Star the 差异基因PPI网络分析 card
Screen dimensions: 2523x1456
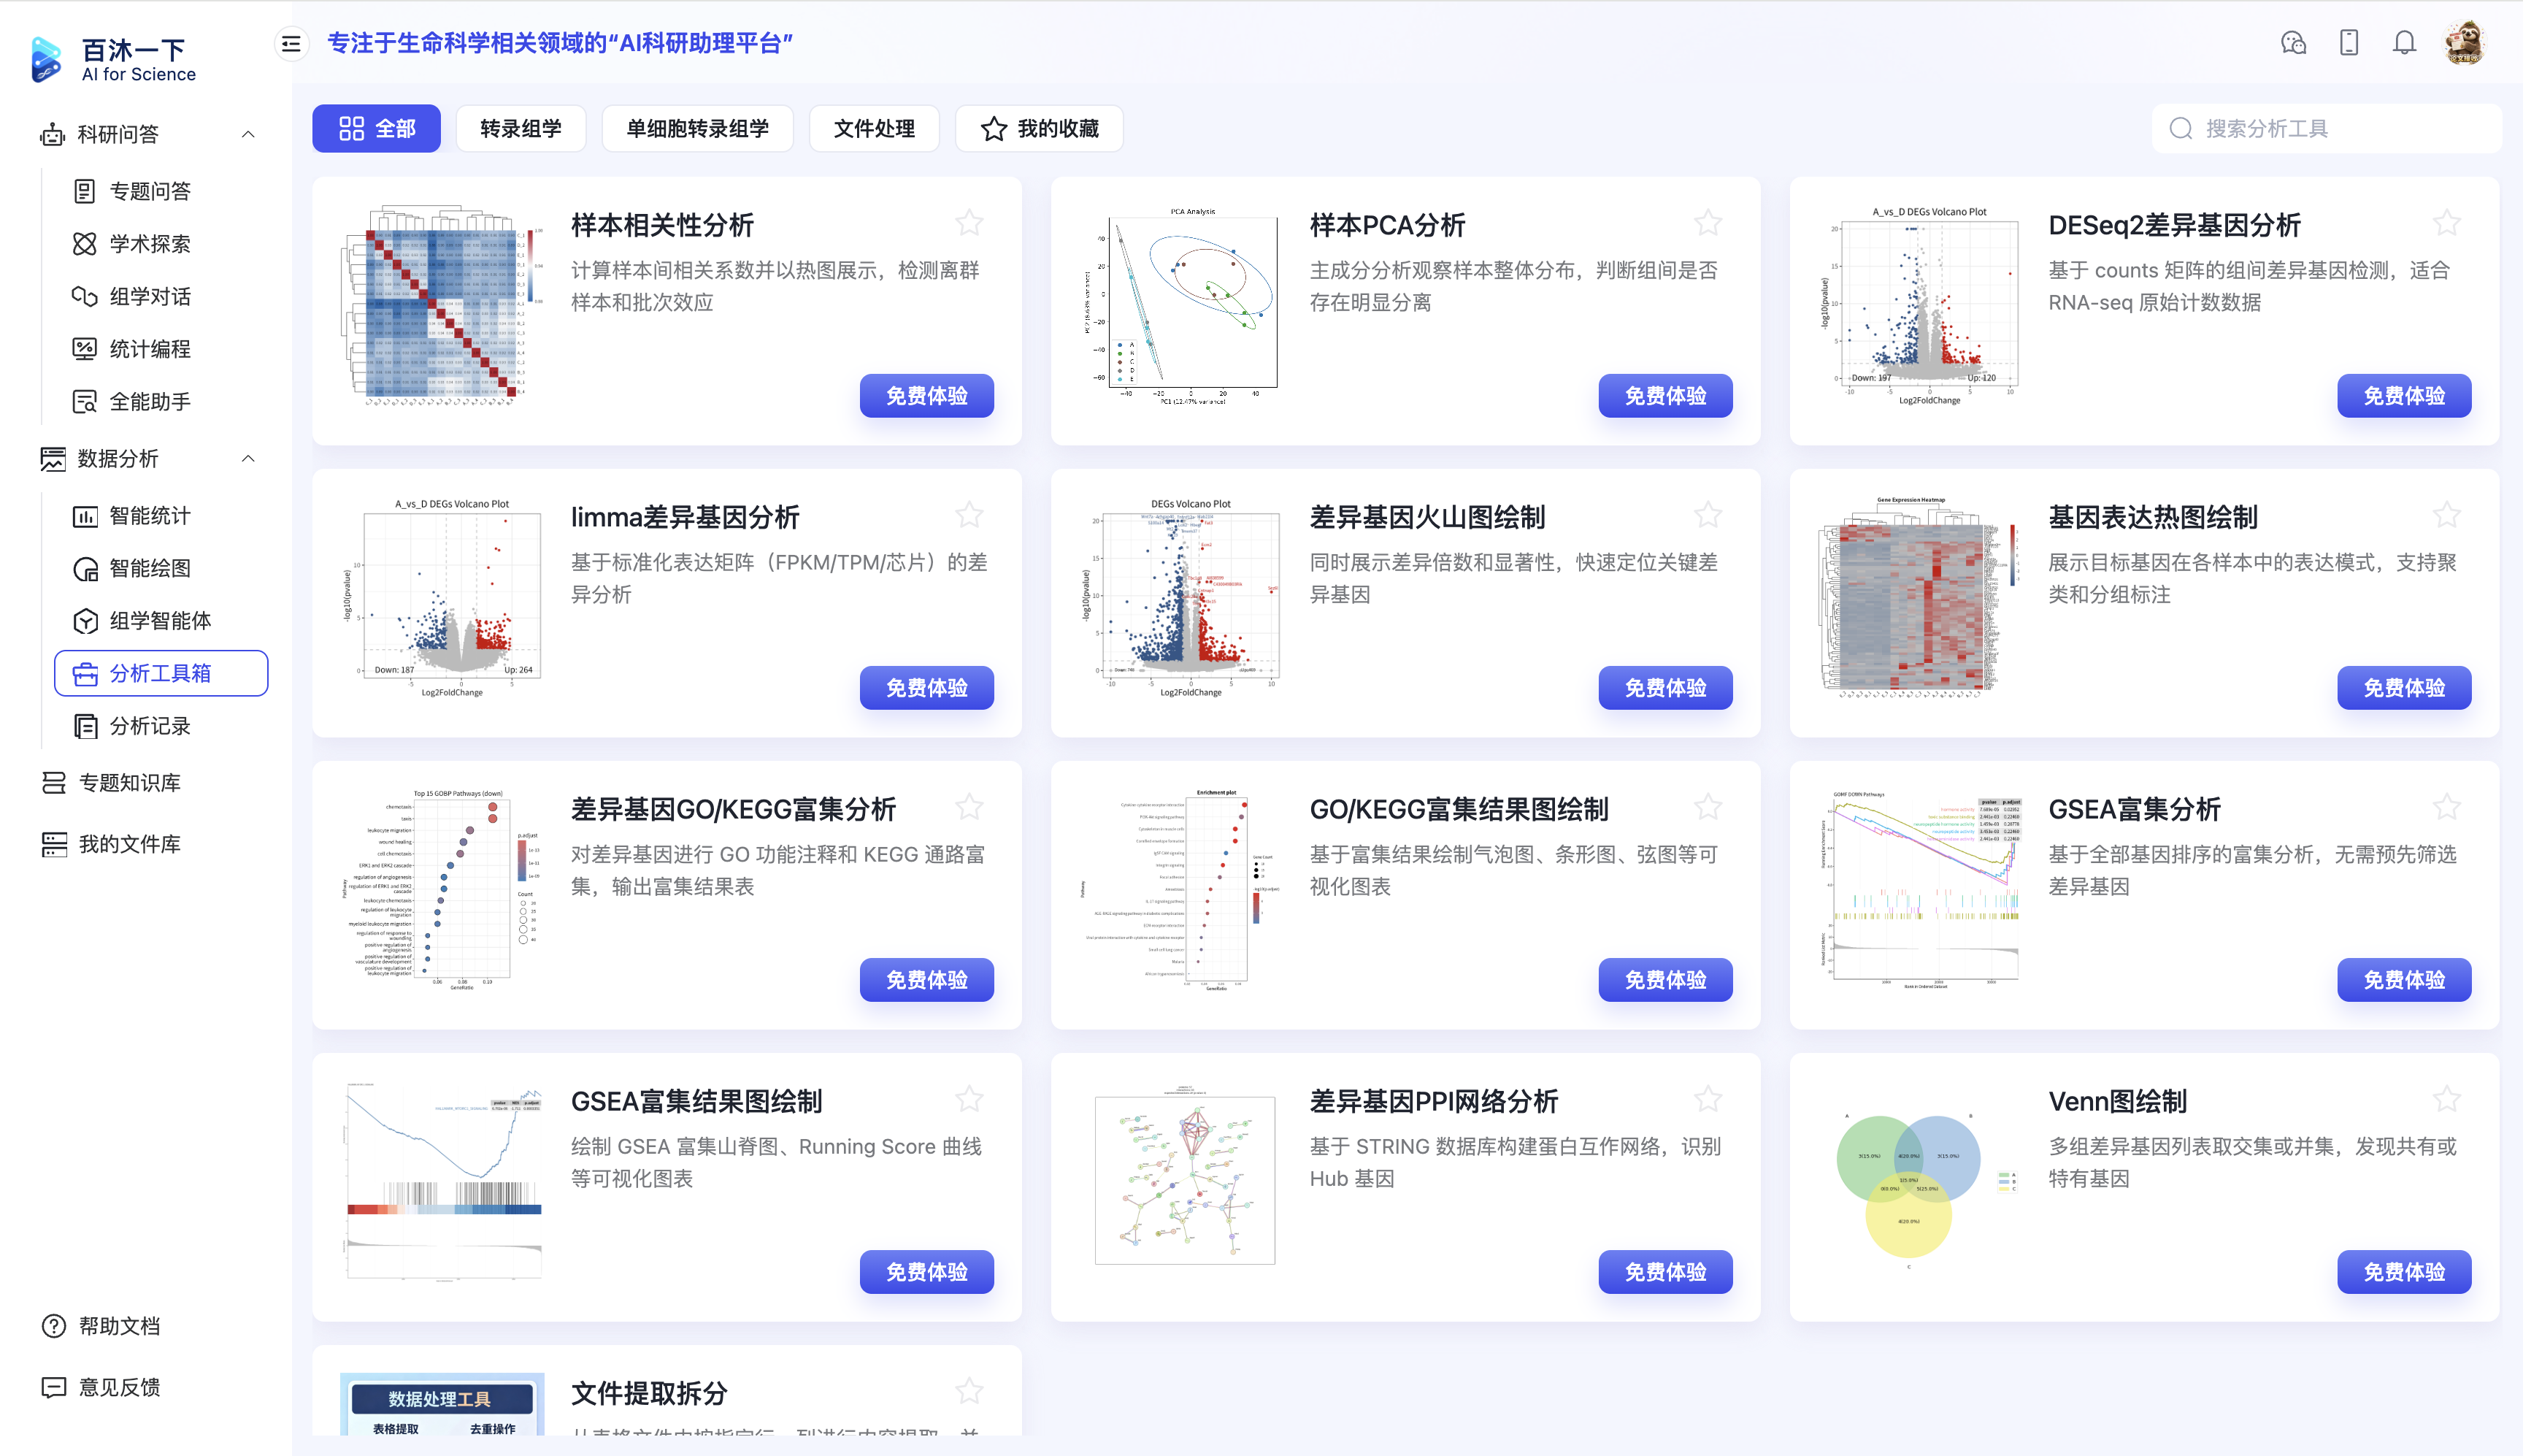[1708, 1099]
